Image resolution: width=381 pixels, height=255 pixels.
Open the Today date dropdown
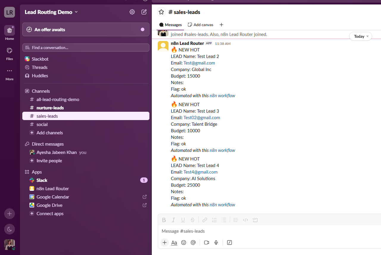360,36
